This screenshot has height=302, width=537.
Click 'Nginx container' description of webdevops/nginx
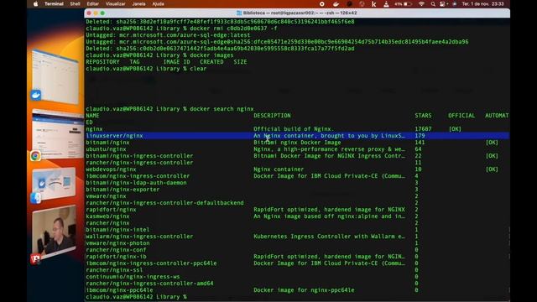(x=279, y=169)
